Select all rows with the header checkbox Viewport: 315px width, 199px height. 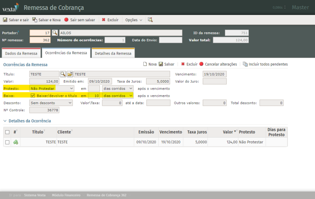[x=7, y=132]
